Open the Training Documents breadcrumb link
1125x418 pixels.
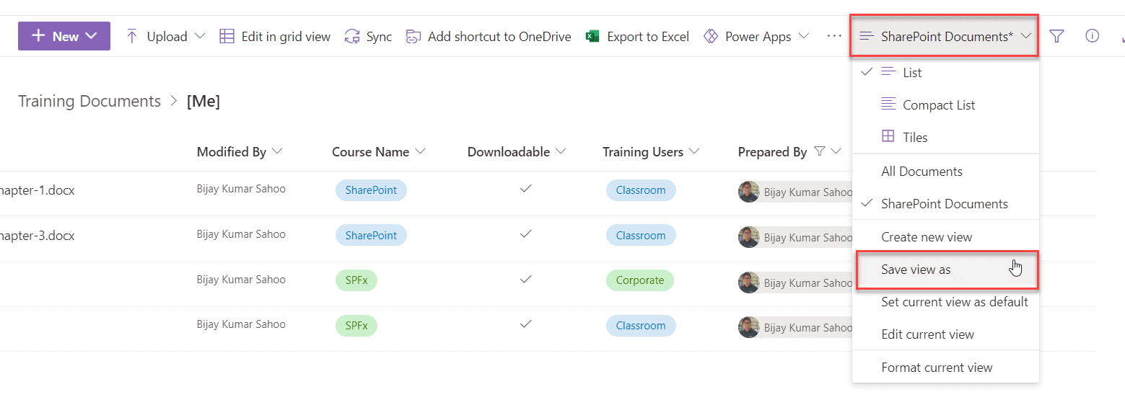click(89, 101)
